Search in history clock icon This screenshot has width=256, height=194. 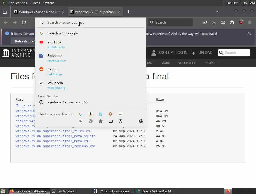point(121,121)
